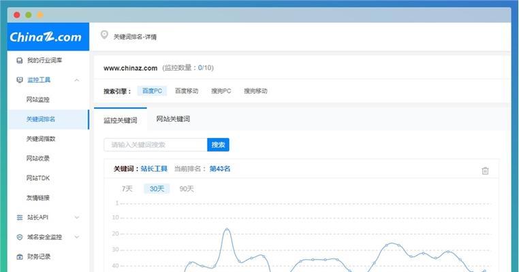Show the 7天 chart range
Screen dimensions: 519x272
(x=127, y=189)
